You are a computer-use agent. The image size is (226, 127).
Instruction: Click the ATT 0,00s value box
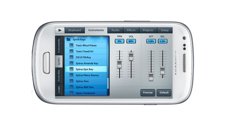151,41
